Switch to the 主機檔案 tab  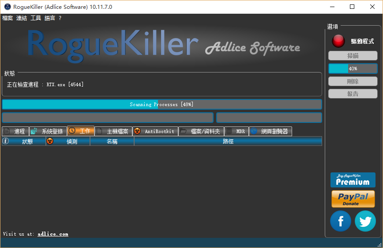point(113,131)
